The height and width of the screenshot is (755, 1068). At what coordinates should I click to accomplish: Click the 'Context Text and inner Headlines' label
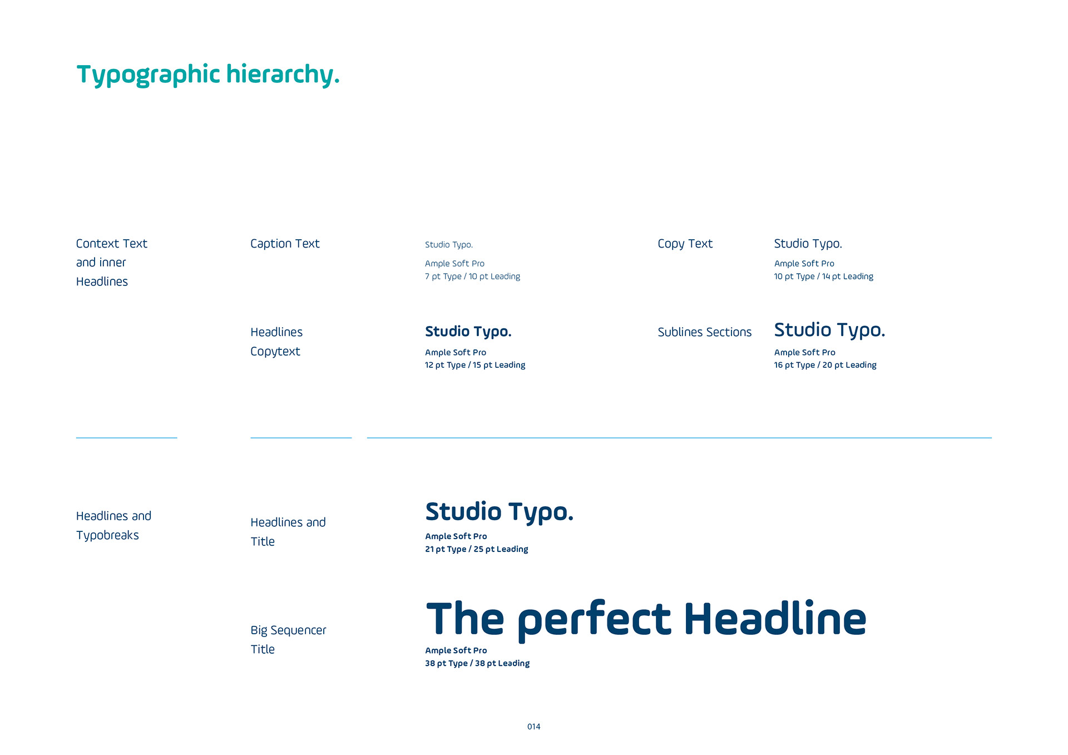[111, 262]
